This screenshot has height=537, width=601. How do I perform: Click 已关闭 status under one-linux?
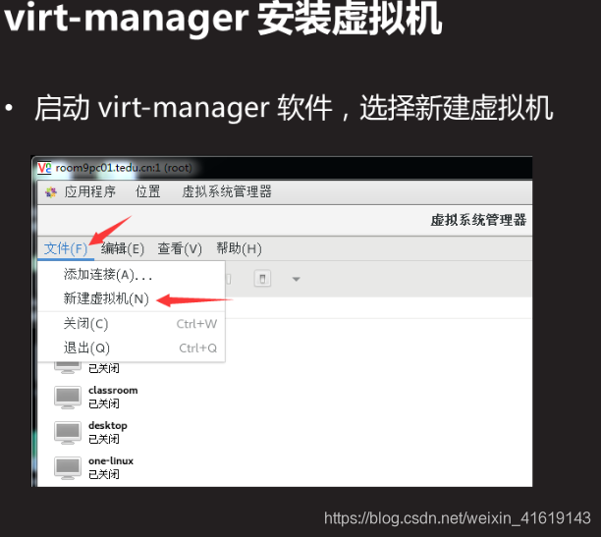click(104, 474)
